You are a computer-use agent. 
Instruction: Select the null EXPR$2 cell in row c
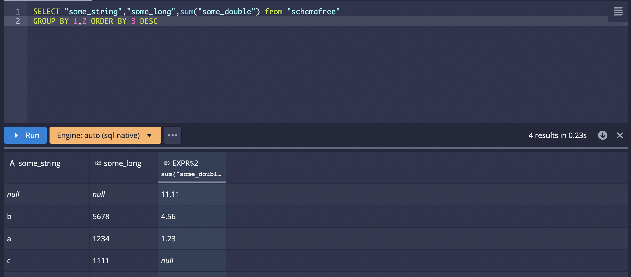point(192,261)
